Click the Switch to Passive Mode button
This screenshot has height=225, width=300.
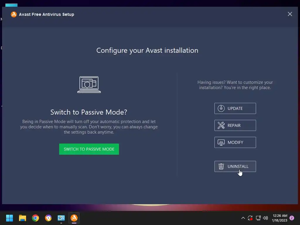point(89,149)
